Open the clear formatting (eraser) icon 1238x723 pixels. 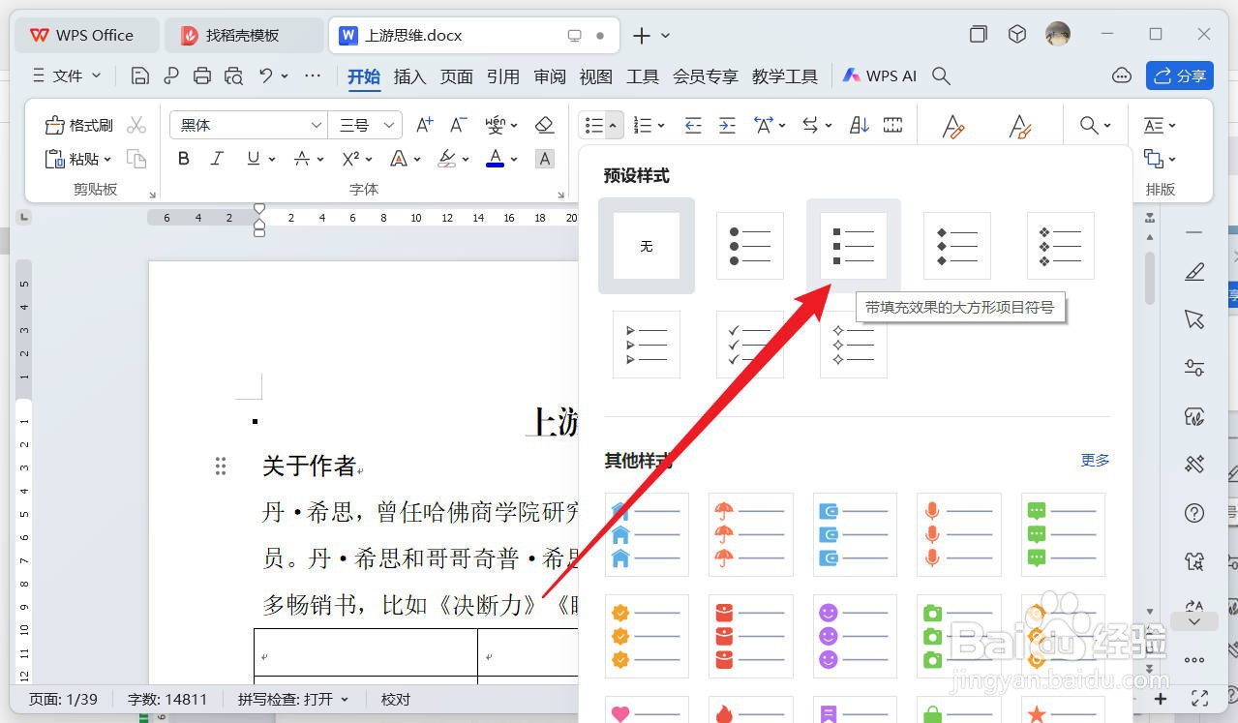coord(544,124)
